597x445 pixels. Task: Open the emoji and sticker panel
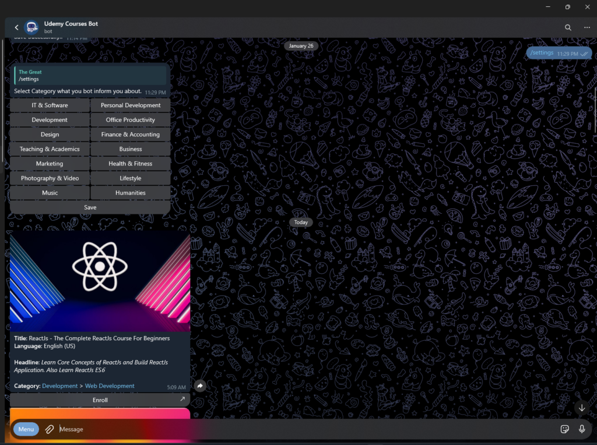tap(564, 429)
